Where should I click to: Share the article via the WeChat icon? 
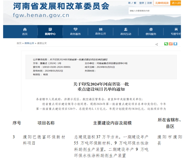tap(166, 44)
